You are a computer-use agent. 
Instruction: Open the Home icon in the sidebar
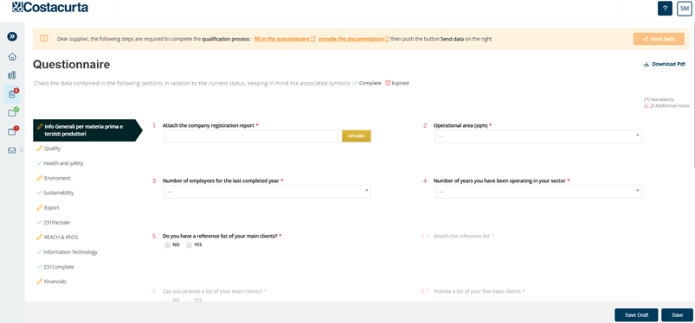(12, 57)
